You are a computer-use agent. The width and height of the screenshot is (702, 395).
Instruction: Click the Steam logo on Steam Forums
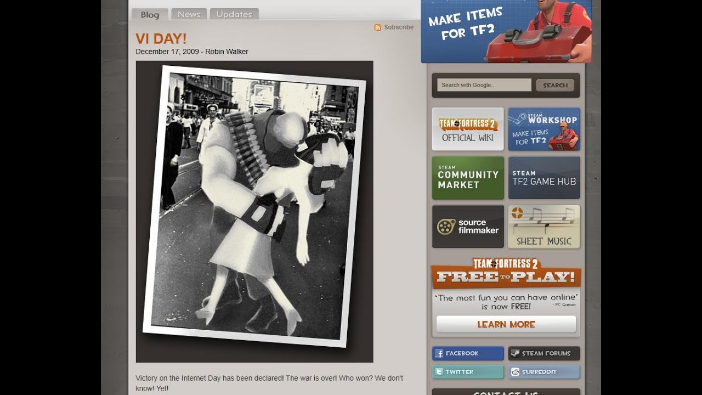point(515,353)
